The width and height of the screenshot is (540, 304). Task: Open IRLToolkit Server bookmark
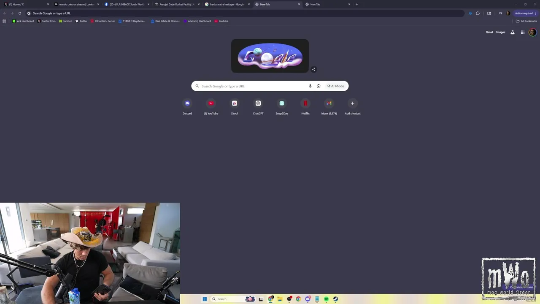click(103, 21)
